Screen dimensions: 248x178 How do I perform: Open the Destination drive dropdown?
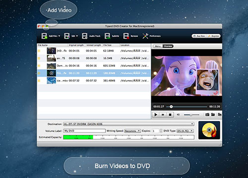click(128, 124)
